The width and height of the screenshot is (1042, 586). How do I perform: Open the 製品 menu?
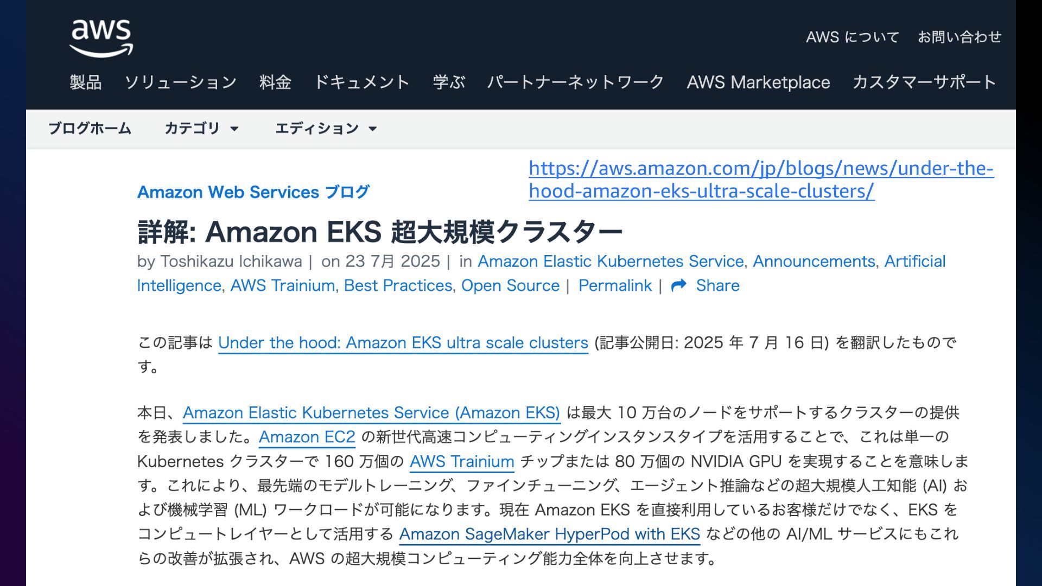click(x=86, y=82)
